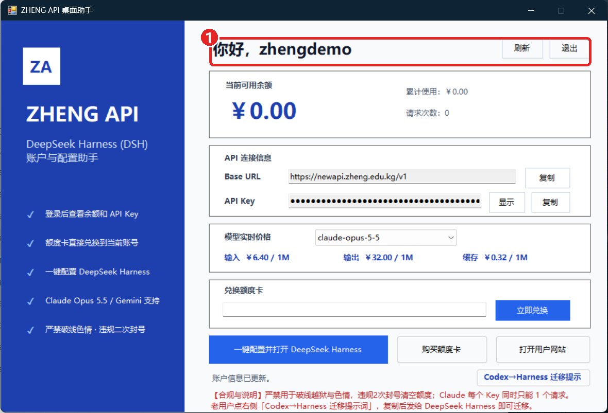Click the app icon in title bar
This screenshot has height=413, width=608.
(x=12, y=10)
